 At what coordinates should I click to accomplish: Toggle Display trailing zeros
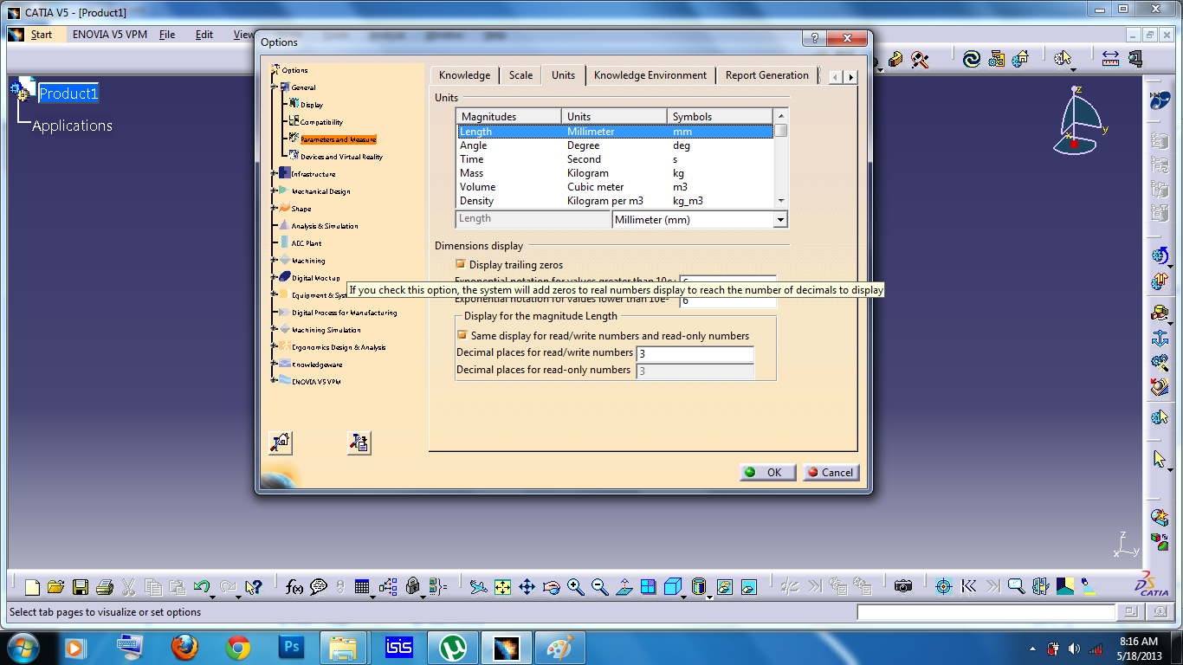click(462, 264)
